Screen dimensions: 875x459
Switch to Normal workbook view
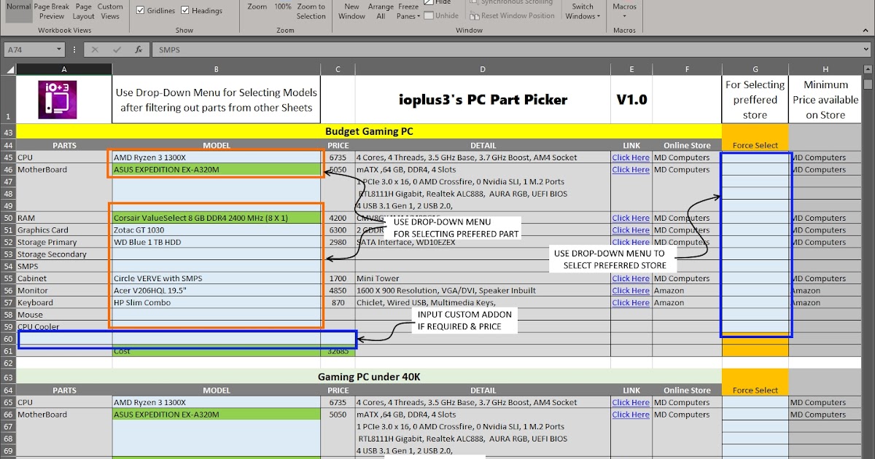pos(18,10)
